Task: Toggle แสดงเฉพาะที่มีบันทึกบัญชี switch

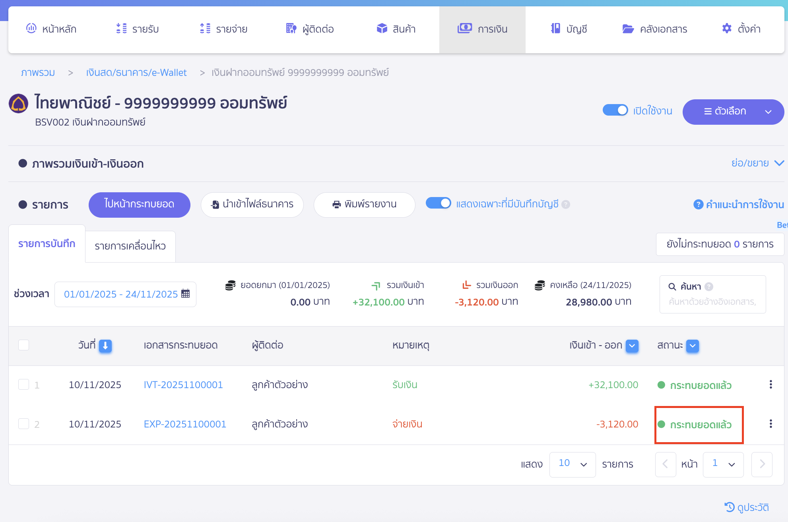Action: tap(438, 203)
